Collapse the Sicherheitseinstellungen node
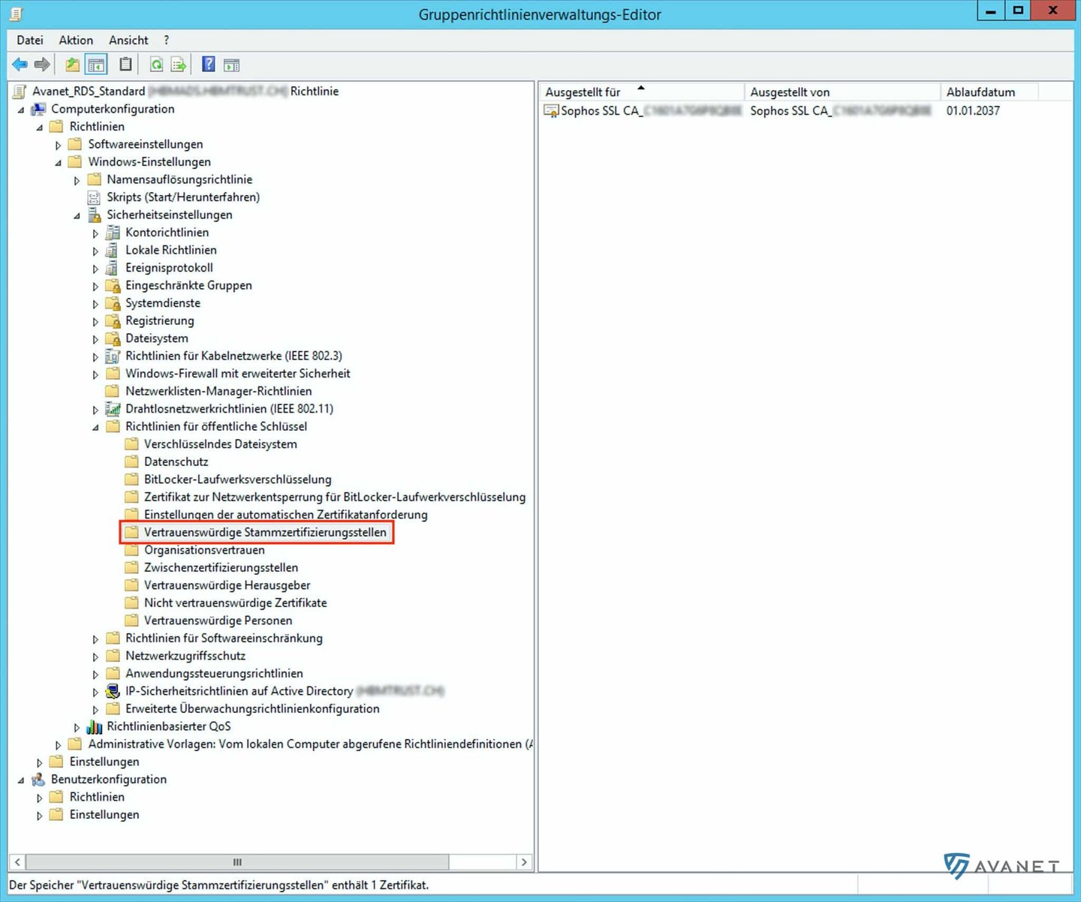Viewport: 1081px width, 902px height. click(x=77, y=215)
